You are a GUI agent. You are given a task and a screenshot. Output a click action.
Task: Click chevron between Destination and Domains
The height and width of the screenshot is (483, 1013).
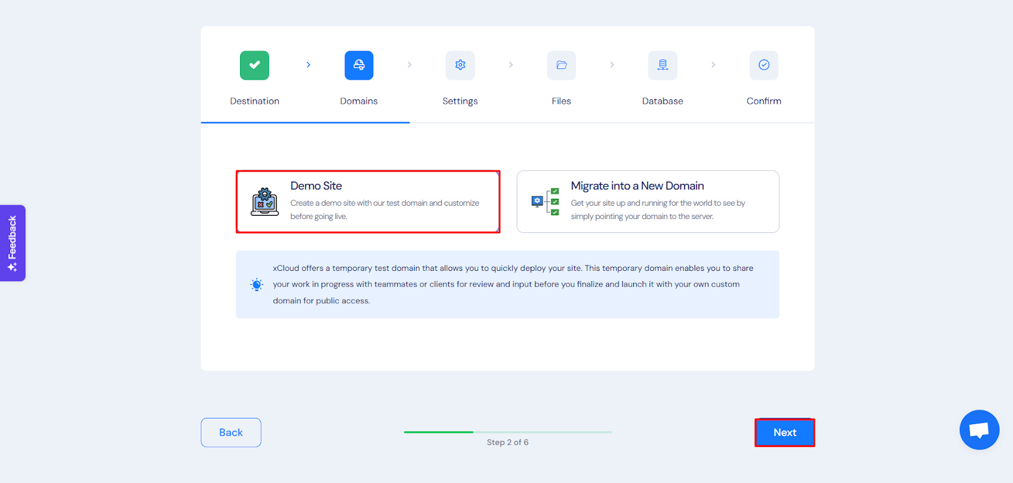(308, 65)
